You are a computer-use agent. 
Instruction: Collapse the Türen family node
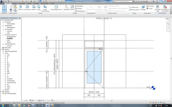[3, 53]
